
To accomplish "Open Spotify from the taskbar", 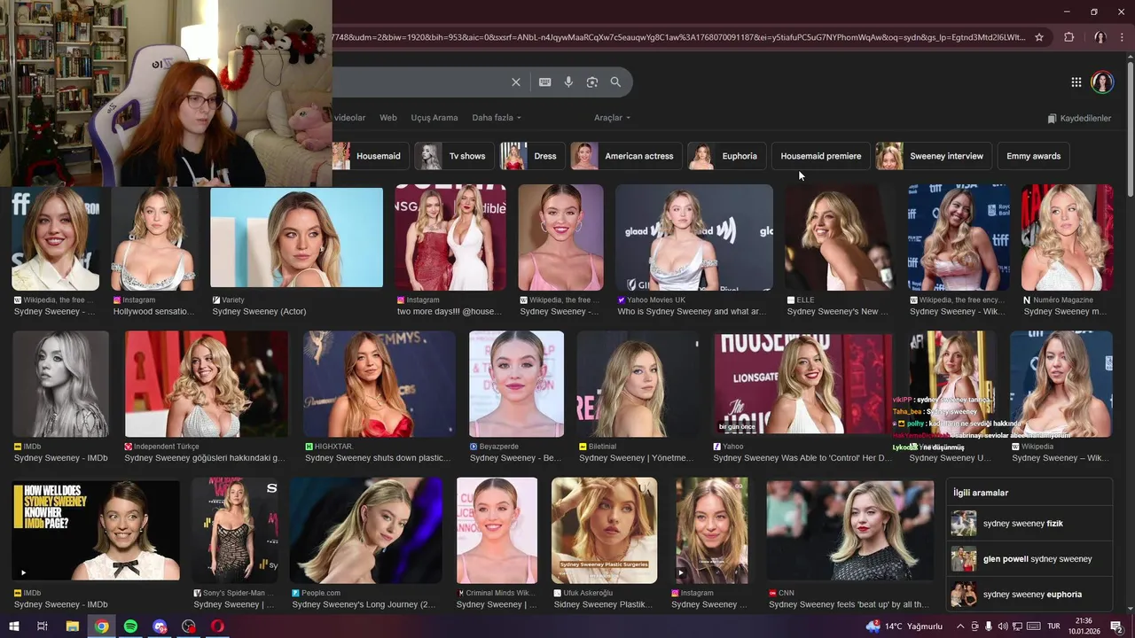I will 130,626.
